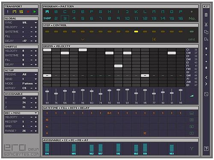Adjust velocity slider showing 121
Screen dimensions: 214x160
coord(127,90)
